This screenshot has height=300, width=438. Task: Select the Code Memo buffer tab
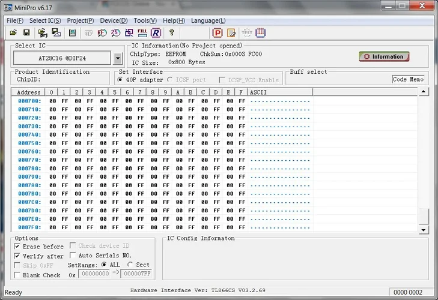[408, 80]
